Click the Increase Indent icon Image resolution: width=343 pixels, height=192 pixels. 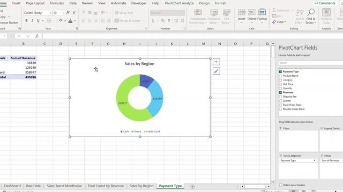point(109,20)
